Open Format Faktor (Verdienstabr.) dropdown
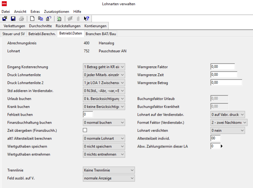The height and width of the screenshot is (188, 253). pyautogui.click(x=229, y=123)
